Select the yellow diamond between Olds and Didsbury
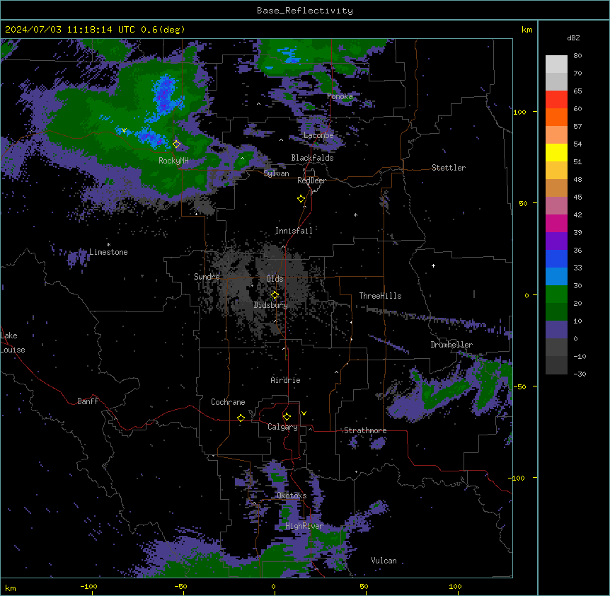Image resolution: width=610 pixels, height=596 pixels. [x=275, y=295]
